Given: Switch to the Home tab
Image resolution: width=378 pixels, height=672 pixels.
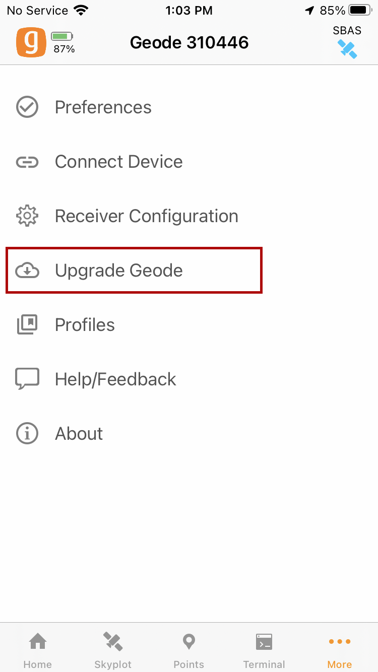Looking at the screenshot, I should tap(38, 650).
